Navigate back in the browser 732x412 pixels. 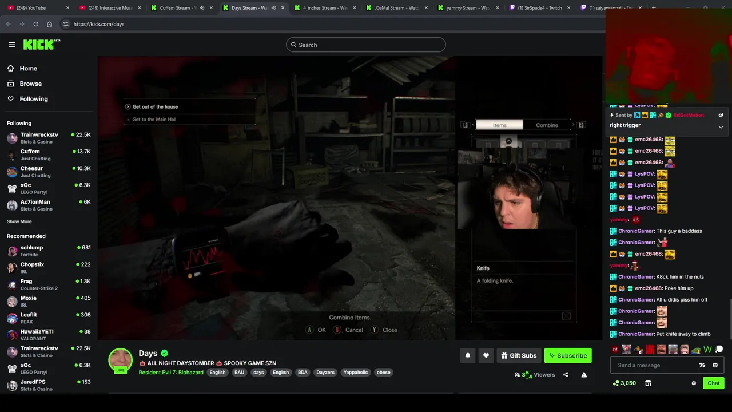[x=8, y=24]
